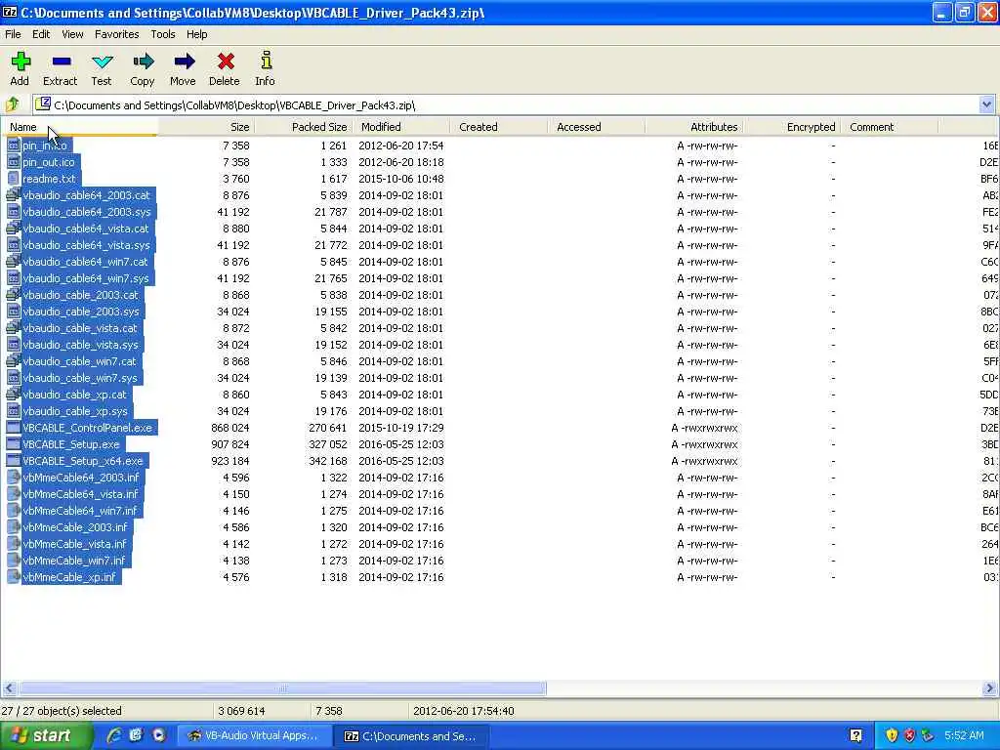
Task: Sort by the Comment column header
Action: [x=889, y=127]
